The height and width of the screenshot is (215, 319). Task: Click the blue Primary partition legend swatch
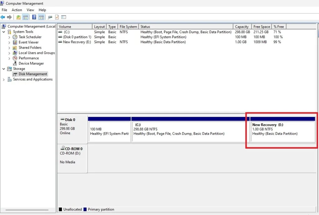(85, 209)
